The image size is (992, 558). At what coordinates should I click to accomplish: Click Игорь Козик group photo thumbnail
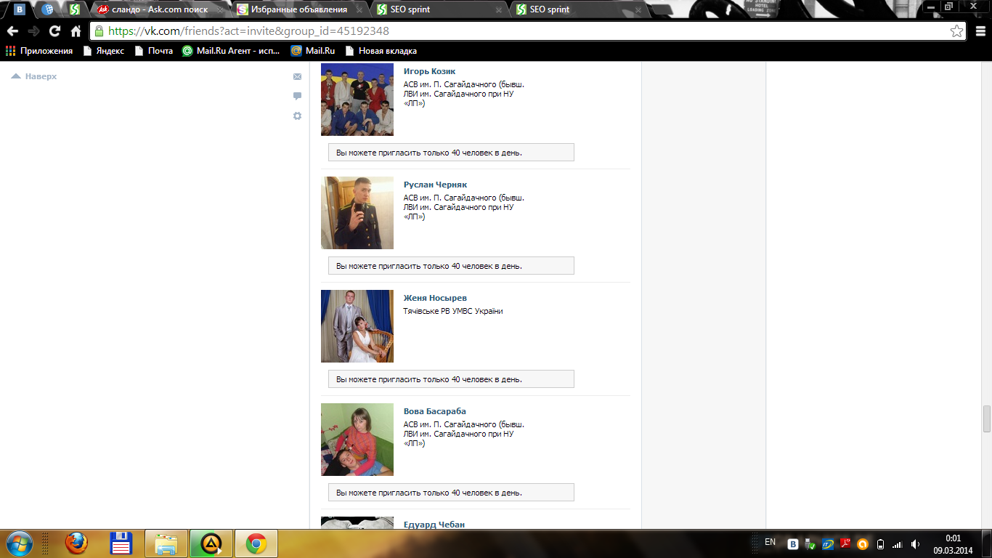357,100
